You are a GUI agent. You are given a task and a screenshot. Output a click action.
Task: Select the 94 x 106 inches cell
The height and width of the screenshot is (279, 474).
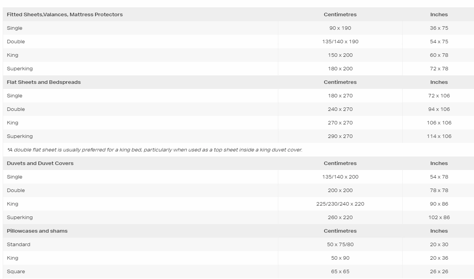pos(439,109)
